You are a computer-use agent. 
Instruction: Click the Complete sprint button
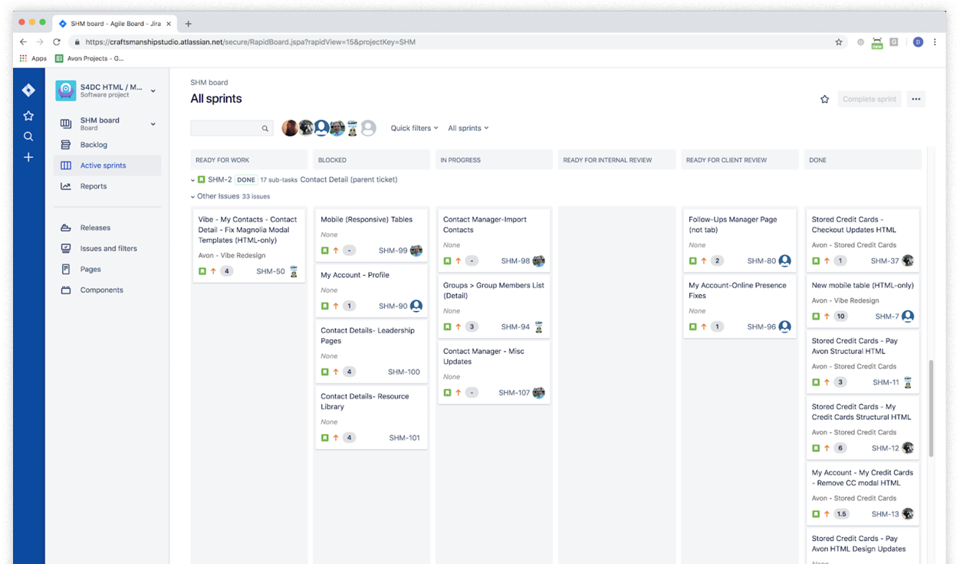tap(870, 99)
